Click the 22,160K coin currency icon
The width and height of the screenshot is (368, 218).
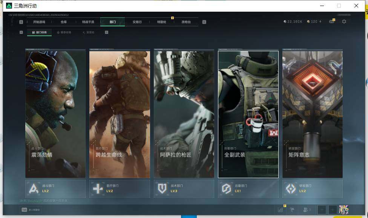[285, 21]
